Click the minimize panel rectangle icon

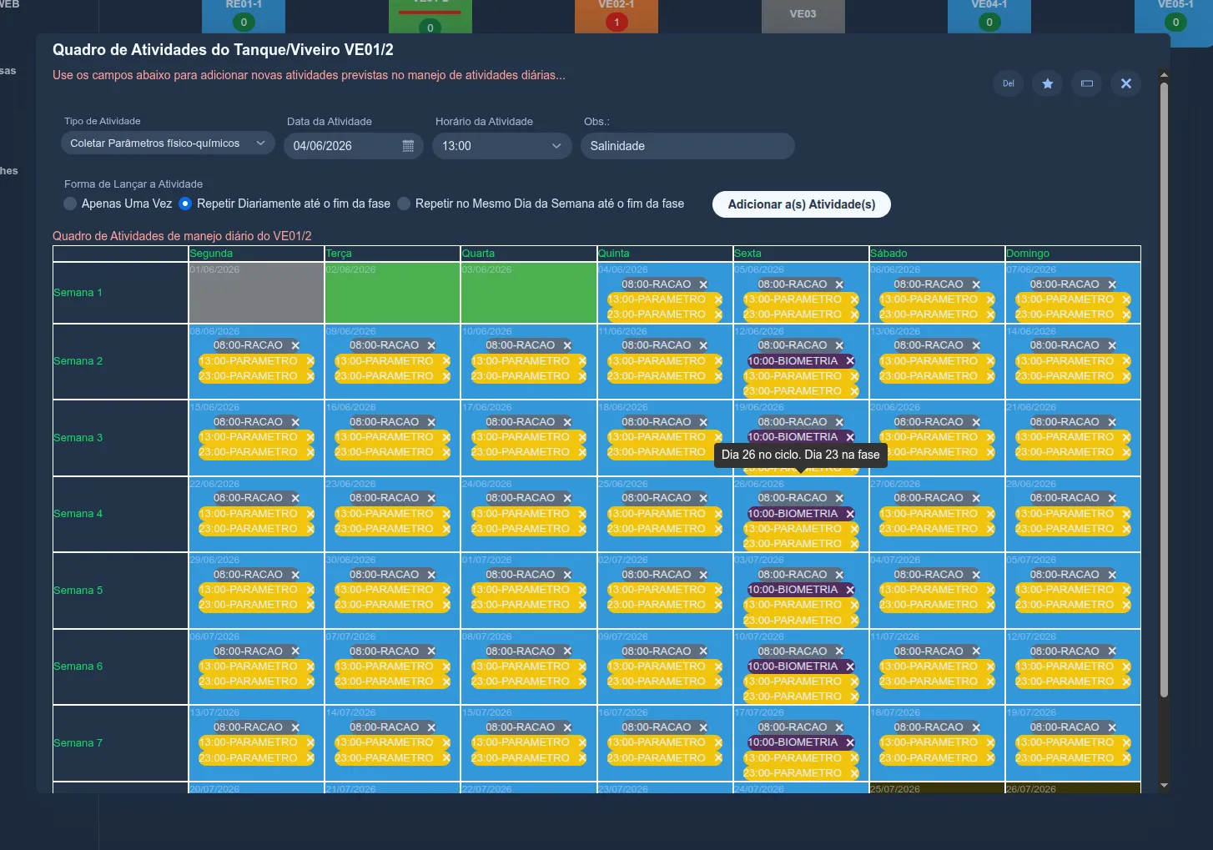point(1087,83)
